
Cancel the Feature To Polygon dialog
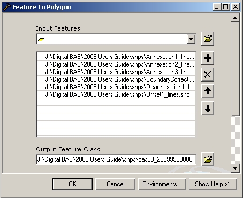(115, 184)
